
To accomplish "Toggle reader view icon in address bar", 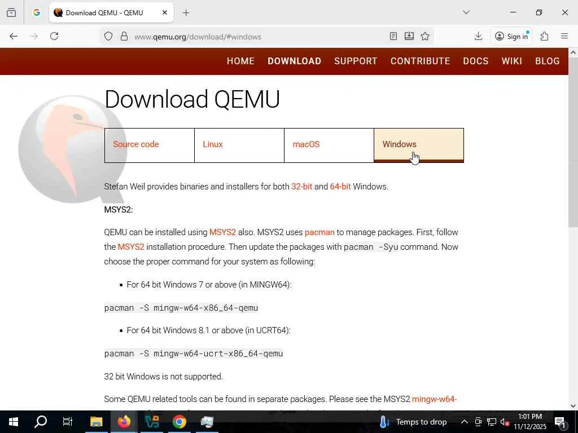I will coord(393,36).
